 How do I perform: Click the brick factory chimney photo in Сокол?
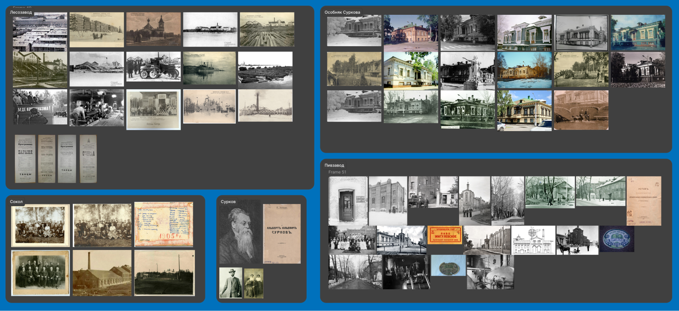pyautogui.click(x=102, y=273)
